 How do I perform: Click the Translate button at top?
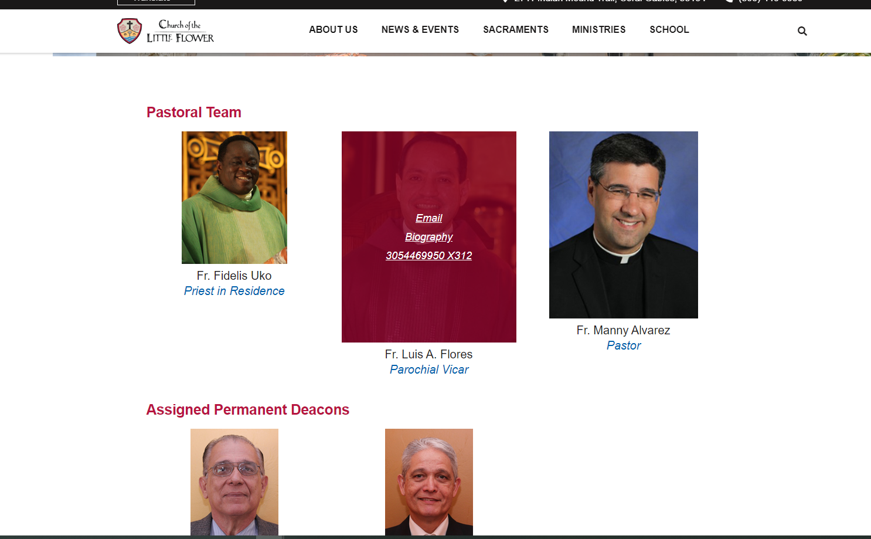pos(156,2)
